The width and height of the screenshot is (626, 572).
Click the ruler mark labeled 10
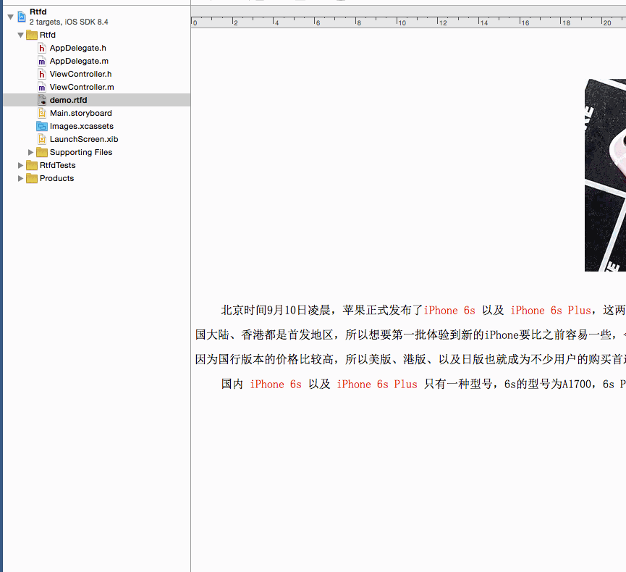[401, 22]
